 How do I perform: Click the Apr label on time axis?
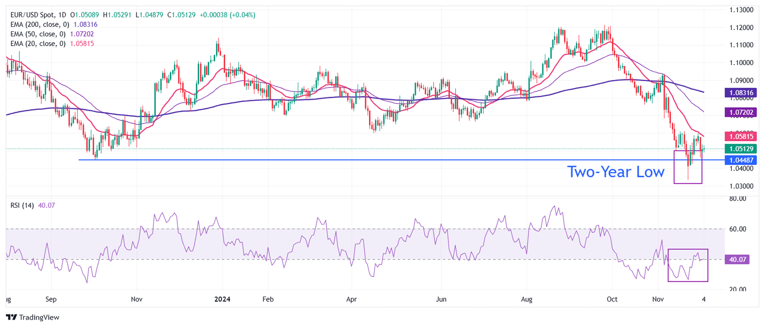pos(352,300)
